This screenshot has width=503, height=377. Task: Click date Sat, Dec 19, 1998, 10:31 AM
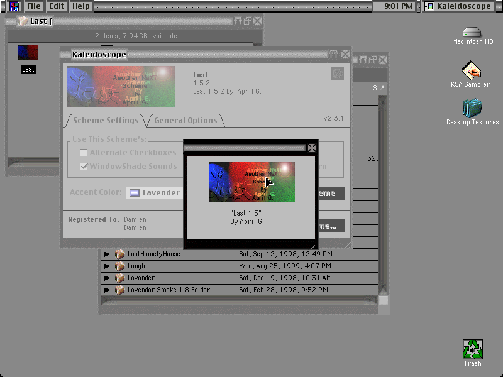[x=285, y=278]
